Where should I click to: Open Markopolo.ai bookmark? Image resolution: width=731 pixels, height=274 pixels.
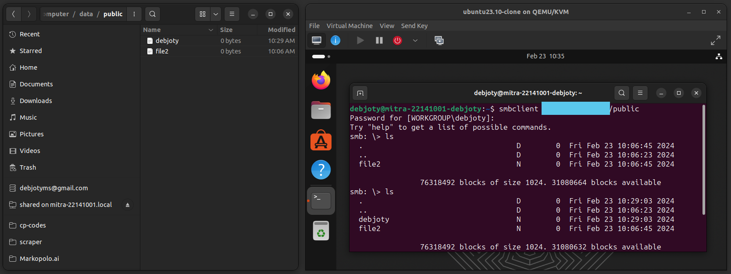point(71,259)
